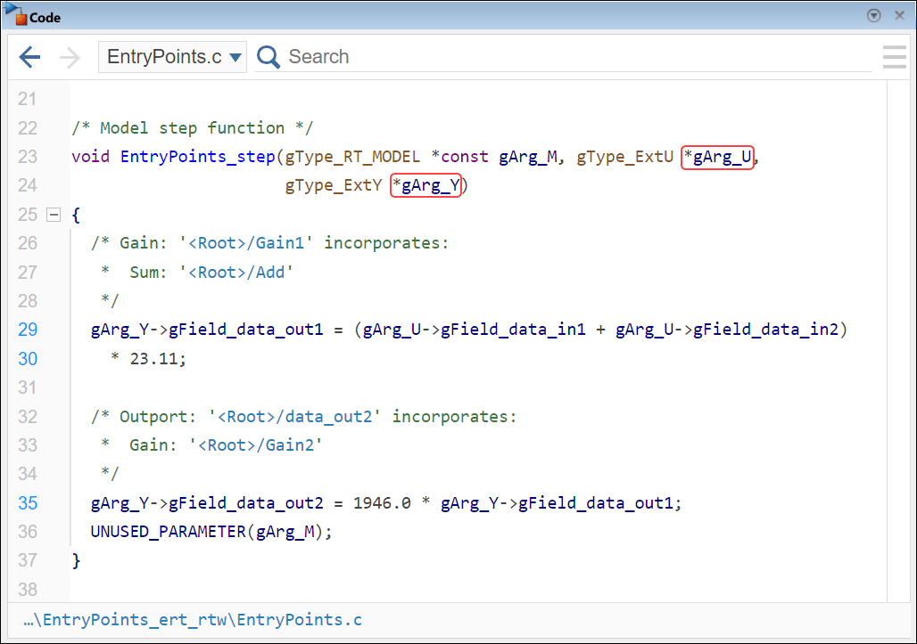Click the circled chevron icon in title bar

873,15
